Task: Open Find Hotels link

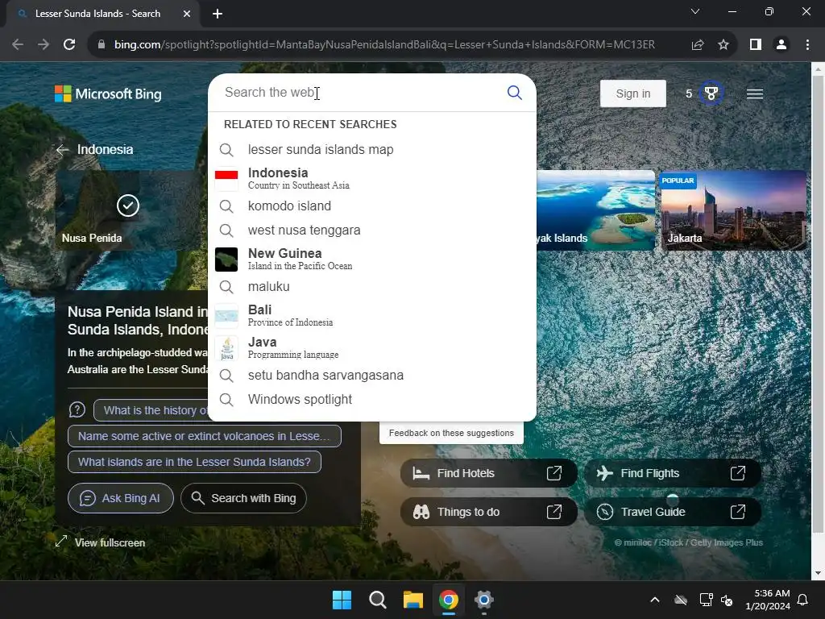Action: tap(488, 473)
